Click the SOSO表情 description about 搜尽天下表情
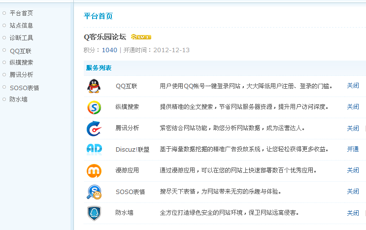 220,192
